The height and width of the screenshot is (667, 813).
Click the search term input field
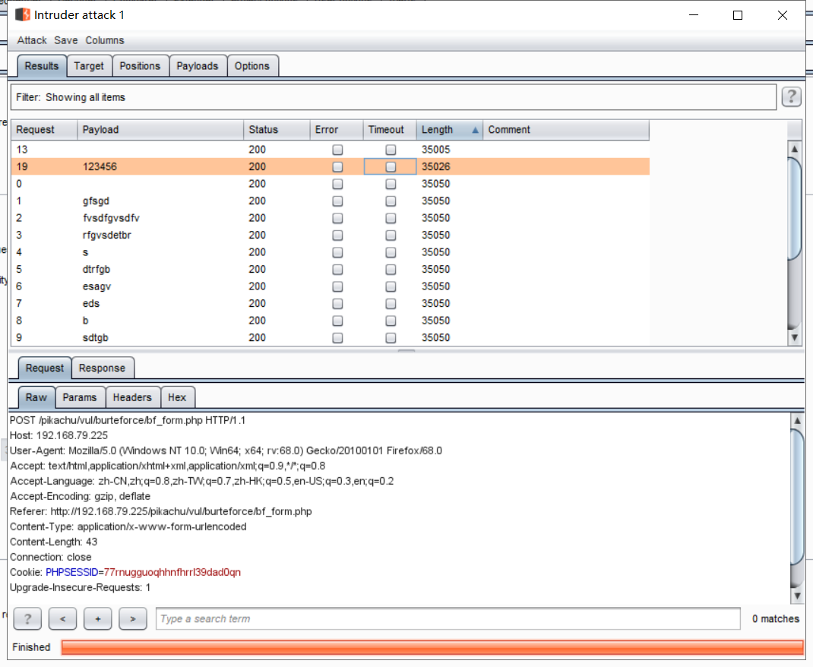point(448,618)
